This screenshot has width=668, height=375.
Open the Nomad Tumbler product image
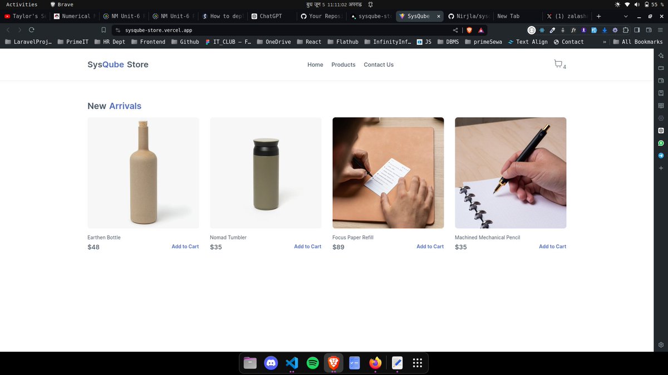pyautogui.click(x=266, y=173)
